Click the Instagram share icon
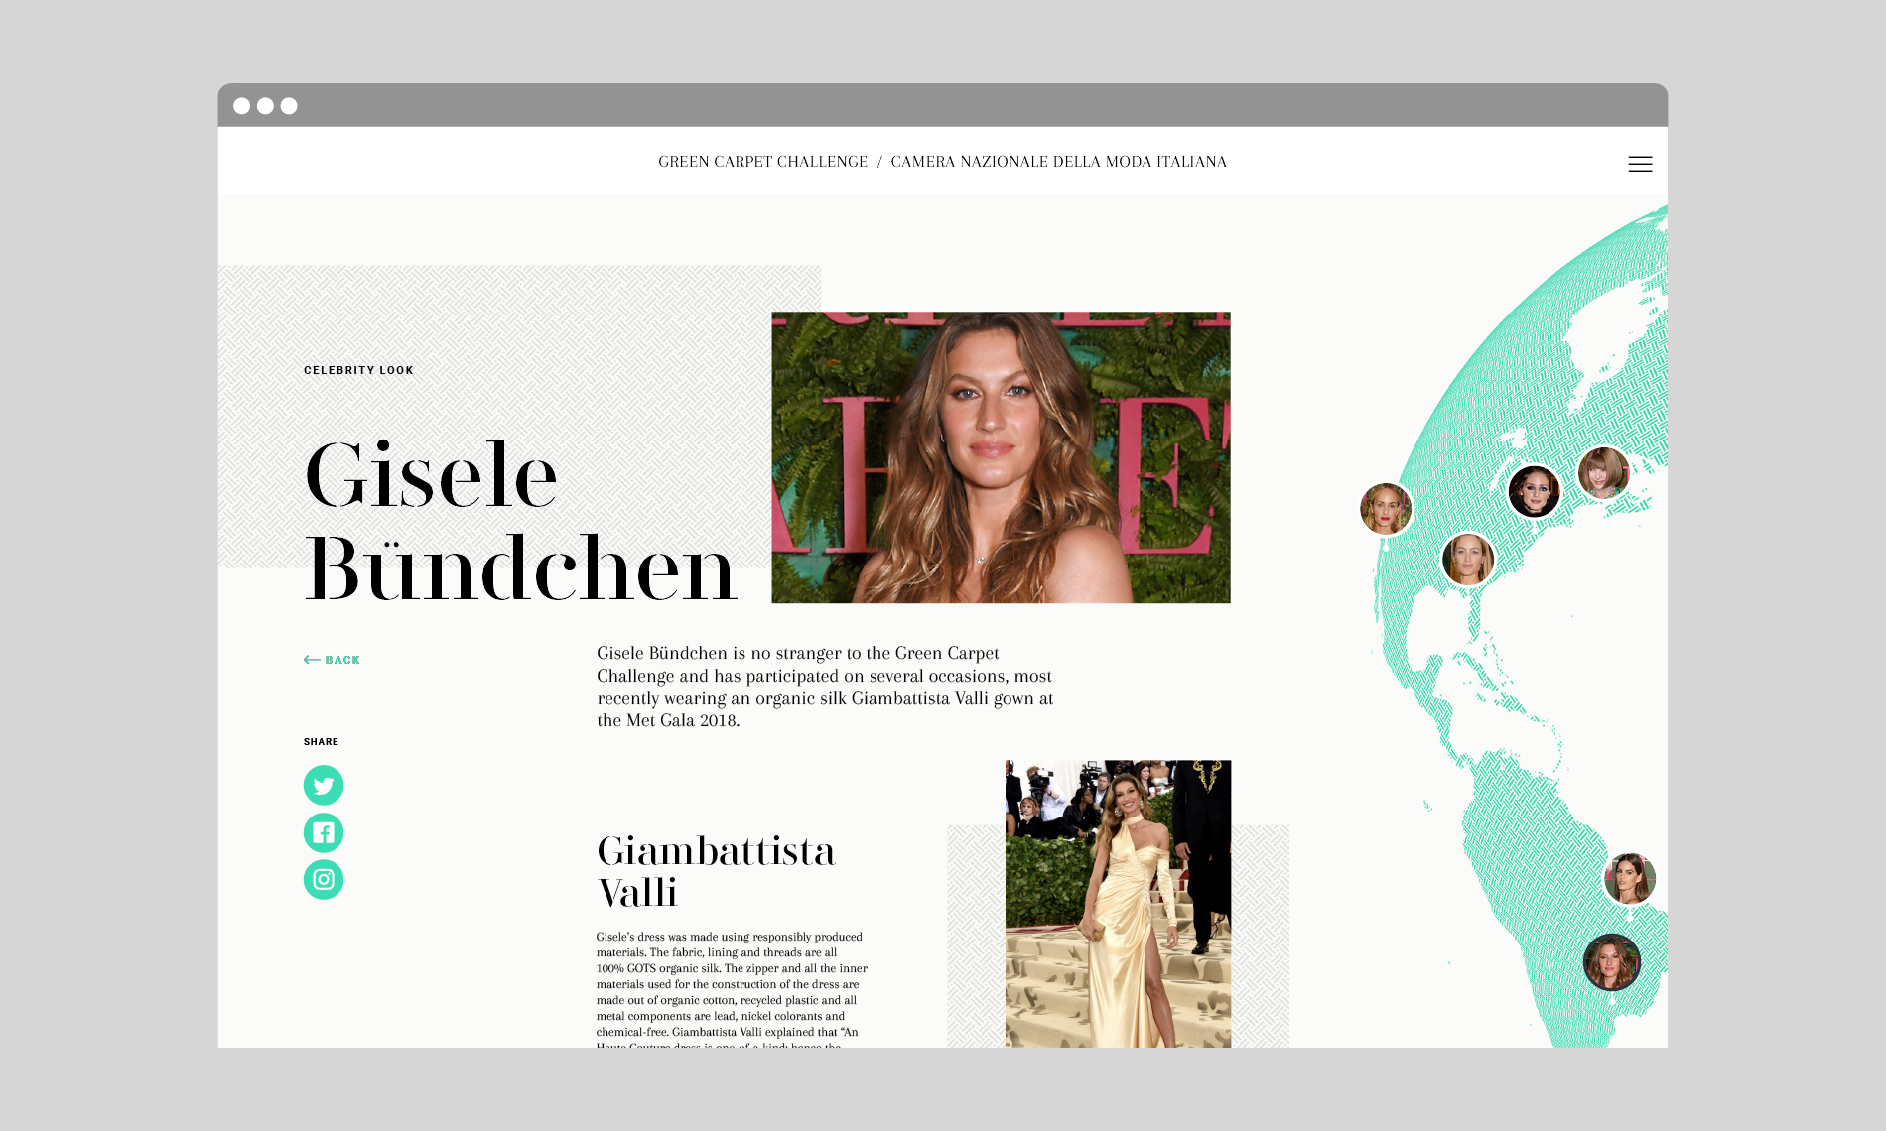1886x1131 pixels. click(x=324, y=880)
